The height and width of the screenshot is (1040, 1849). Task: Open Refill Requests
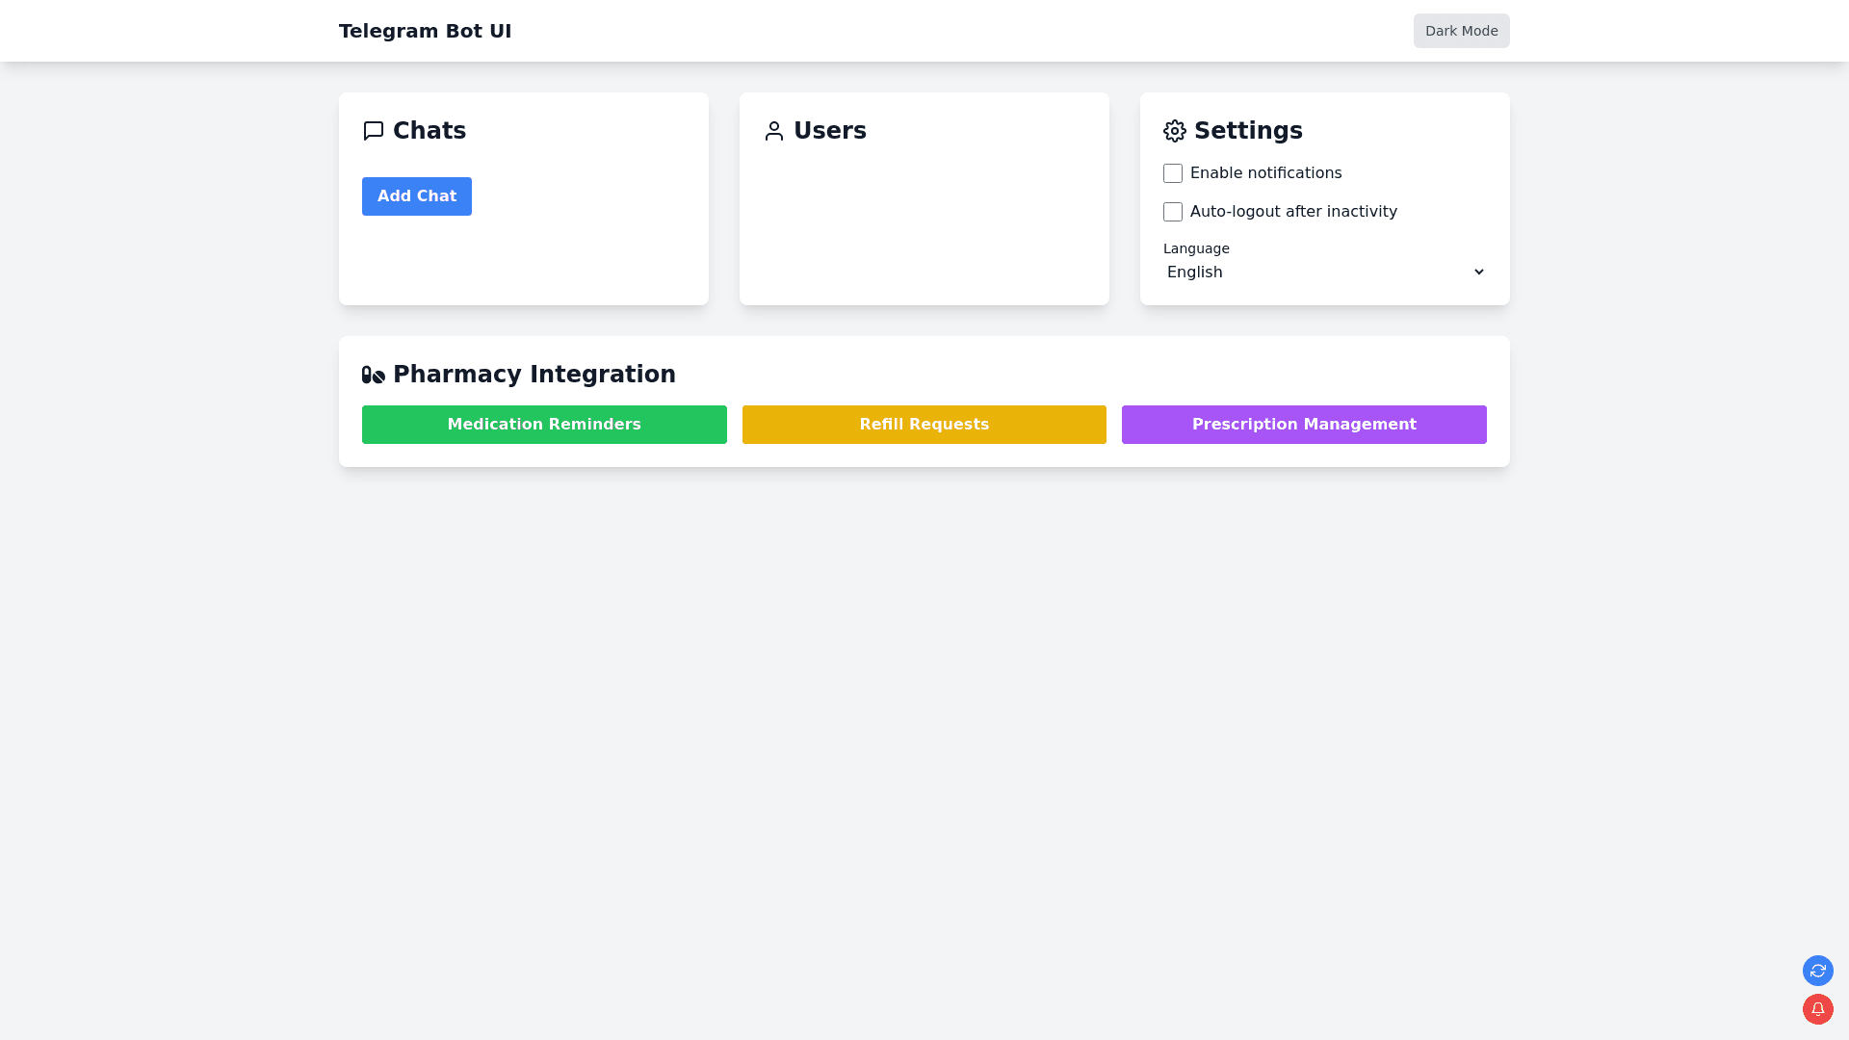tap(924, 425)
